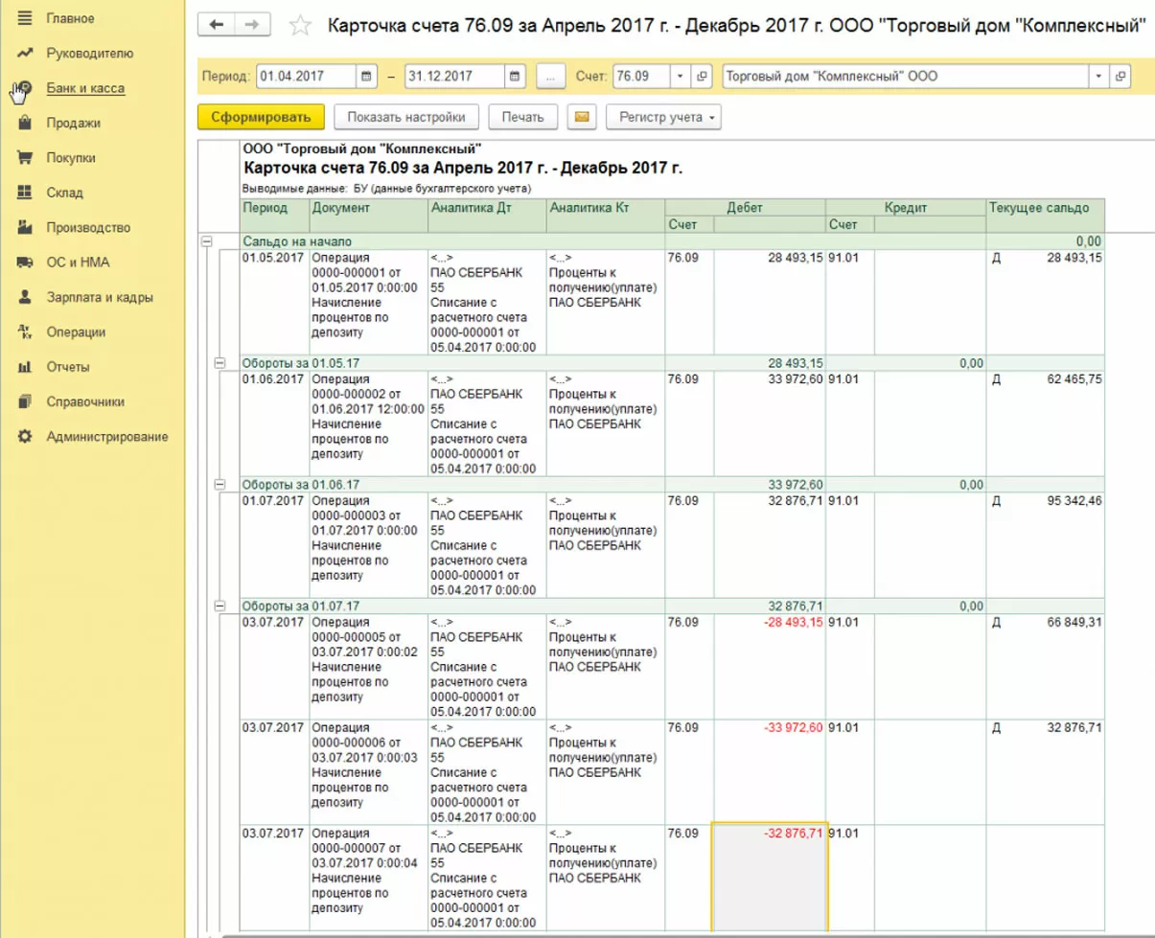Click the back navigation arrow
This screenshot has height=938, width=1155.
pyautogui.click(x=216, y=26)
